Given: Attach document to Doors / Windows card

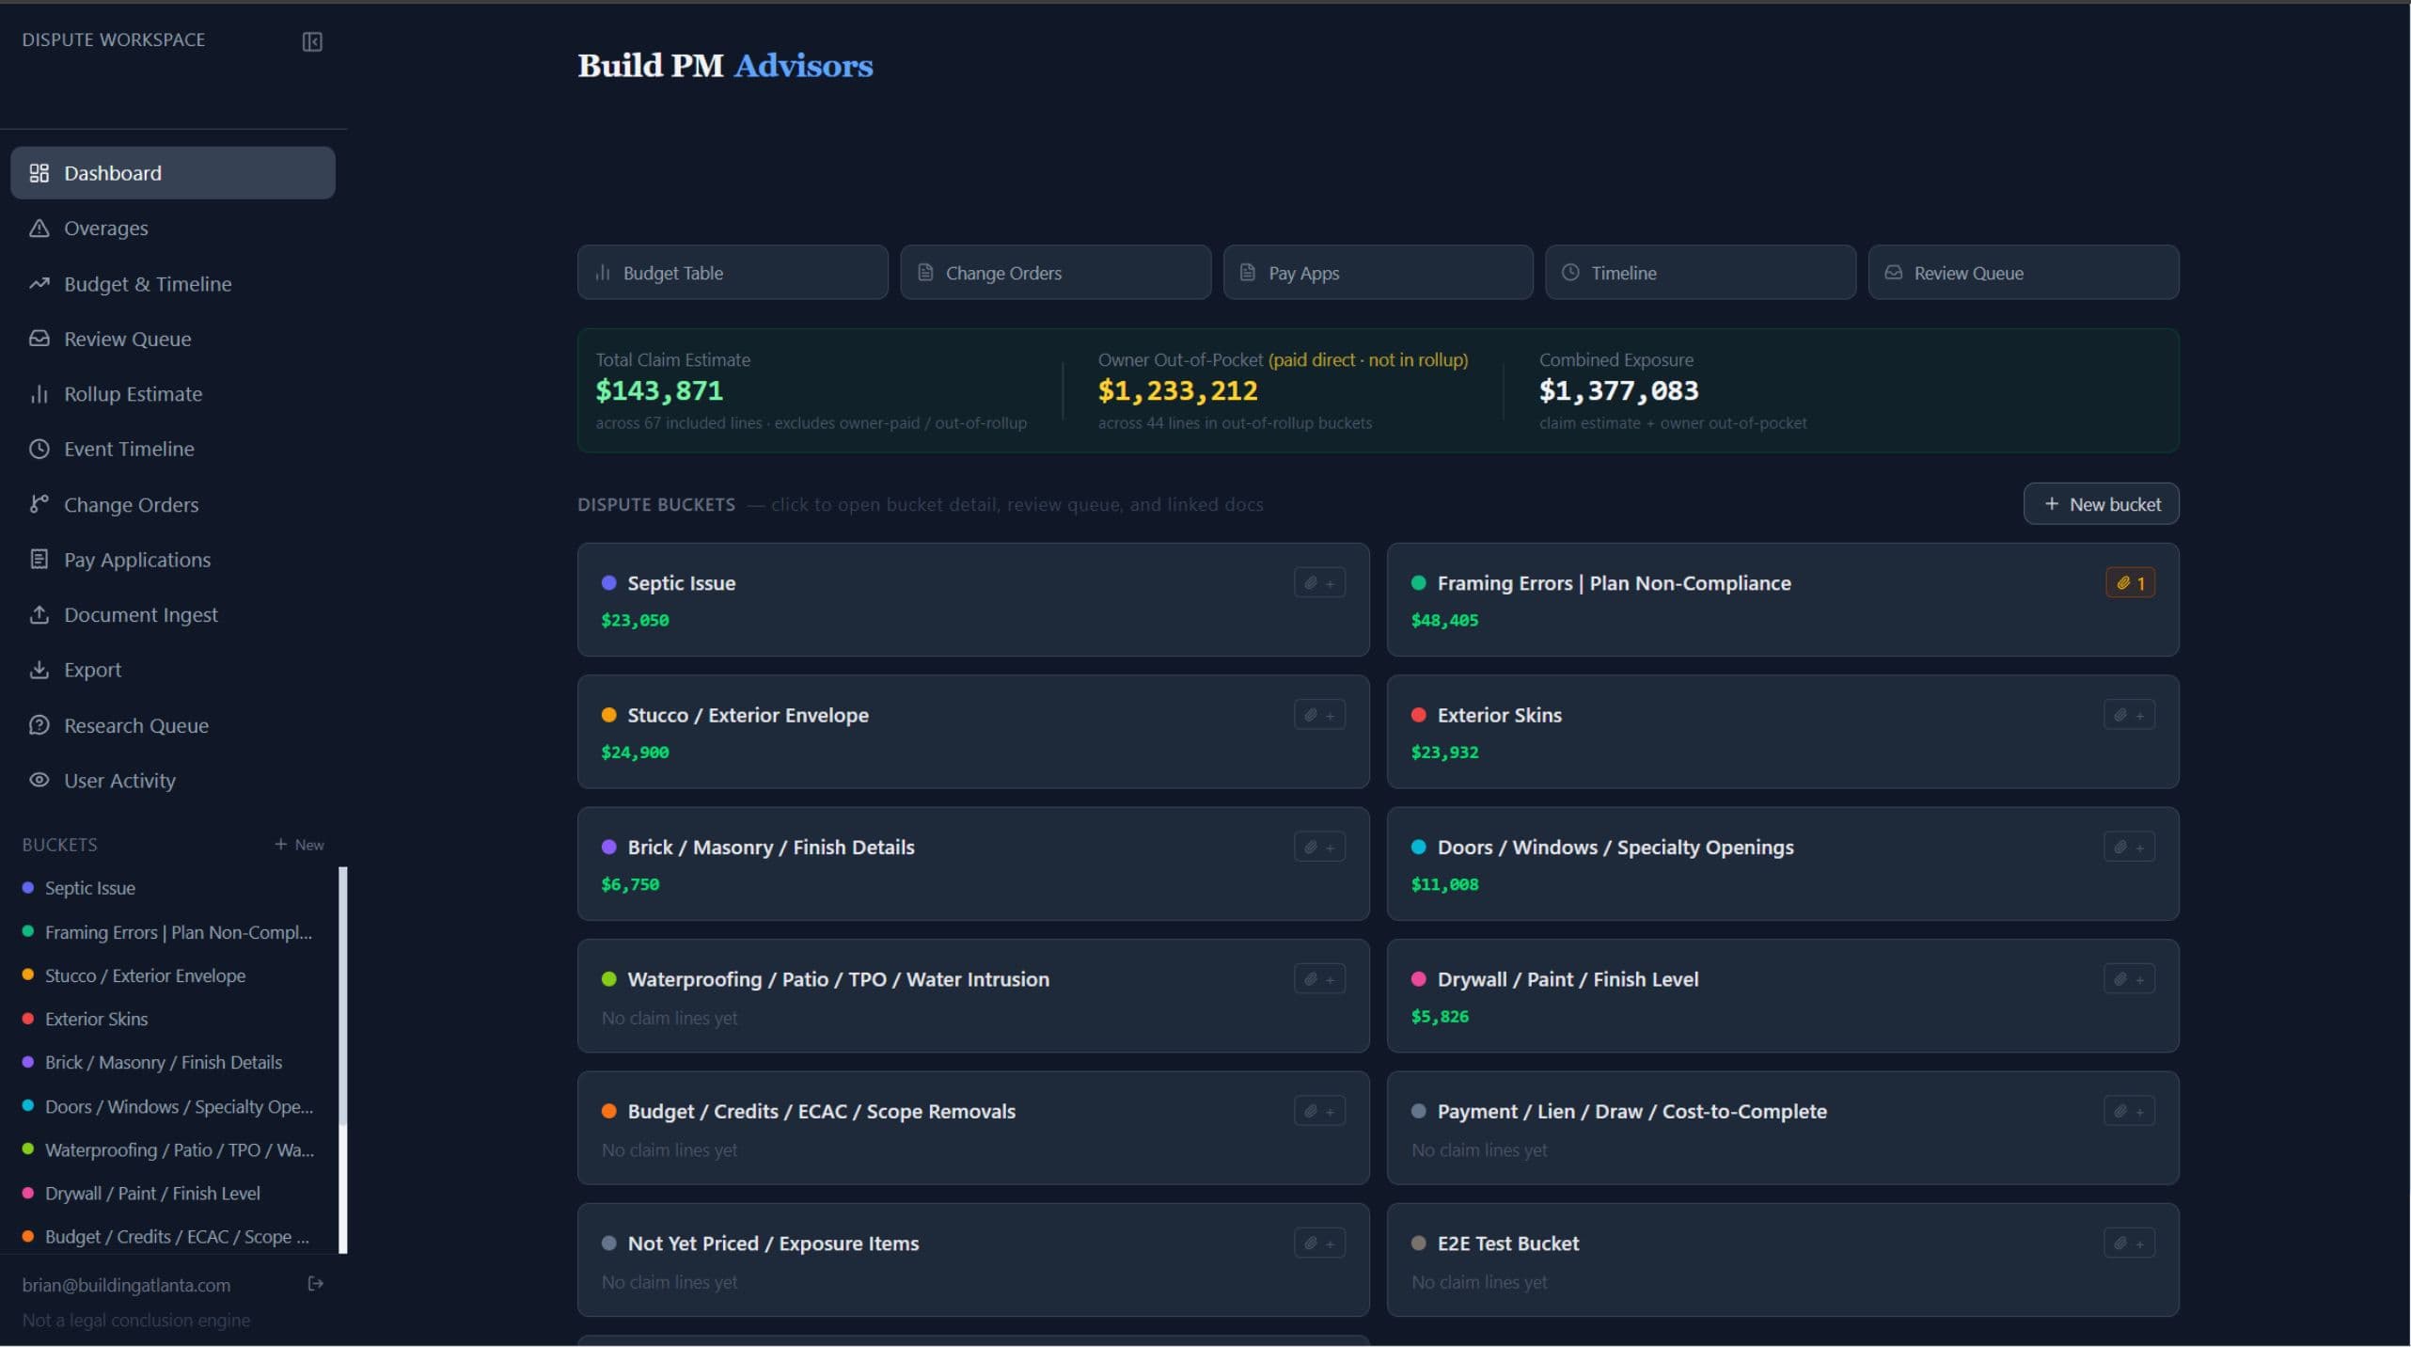Looking at the screenshot, I should click(x=2129, y=848).
